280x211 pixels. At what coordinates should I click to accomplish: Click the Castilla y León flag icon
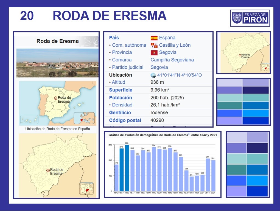154,45
